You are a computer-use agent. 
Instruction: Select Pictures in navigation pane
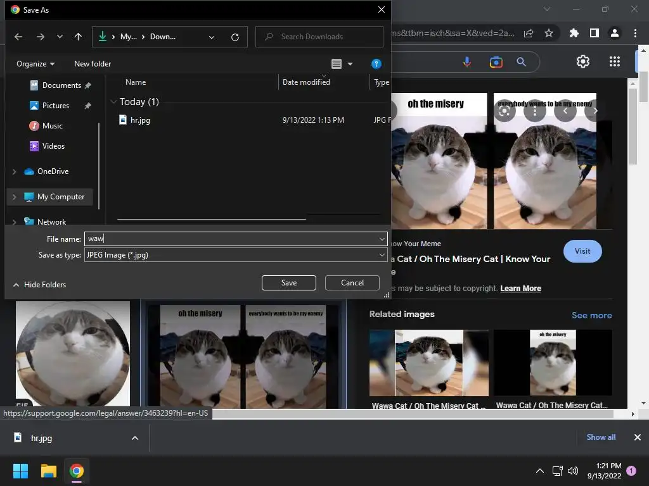click(55, 106)
